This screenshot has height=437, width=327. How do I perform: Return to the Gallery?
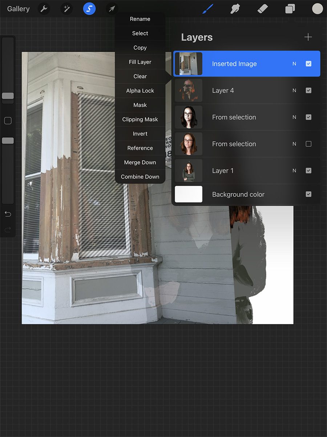pyautogui.click(x=18, y=9)
